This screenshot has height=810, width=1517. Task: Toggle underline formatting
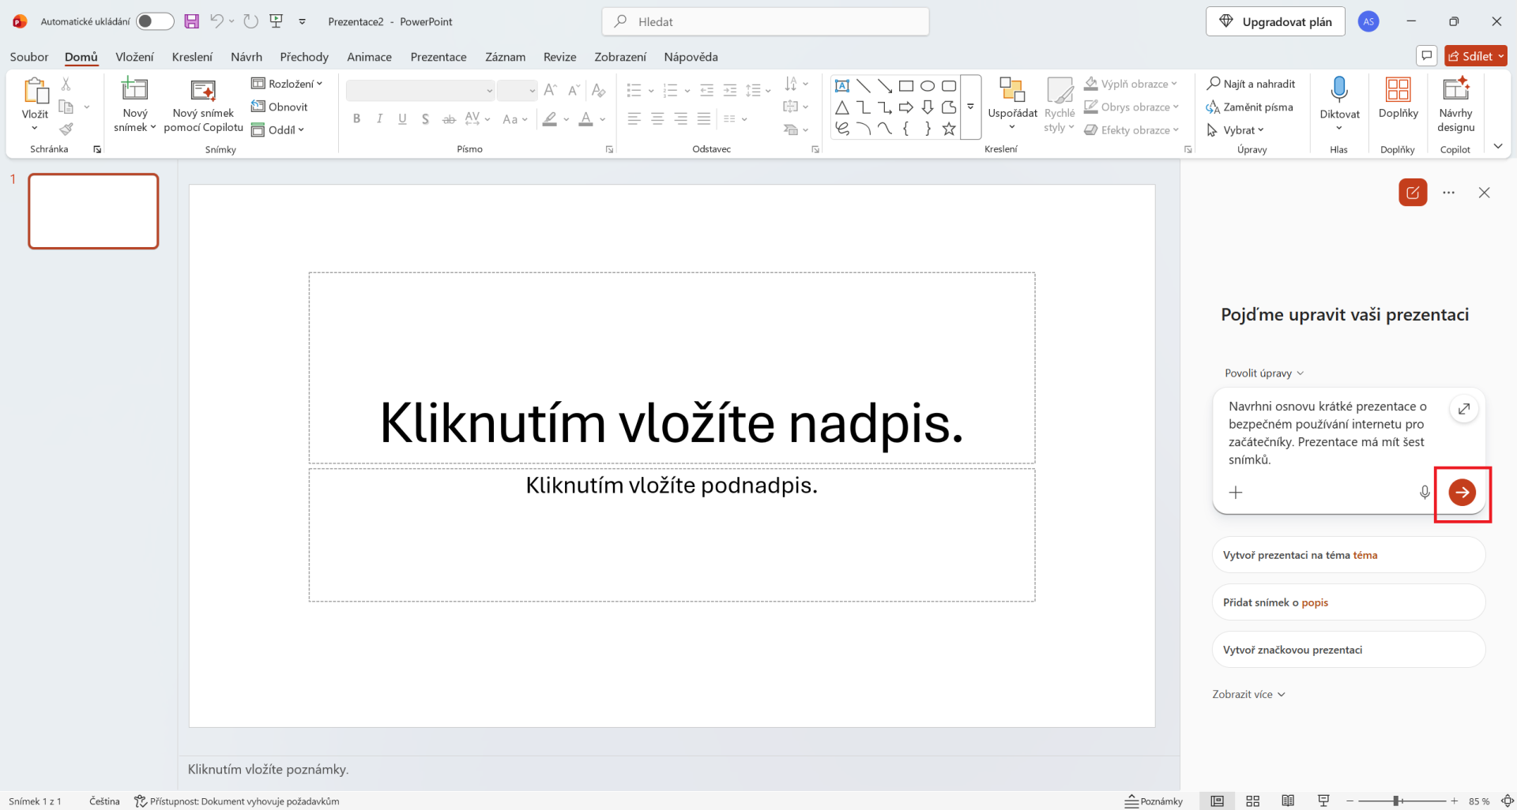point(402,119)
